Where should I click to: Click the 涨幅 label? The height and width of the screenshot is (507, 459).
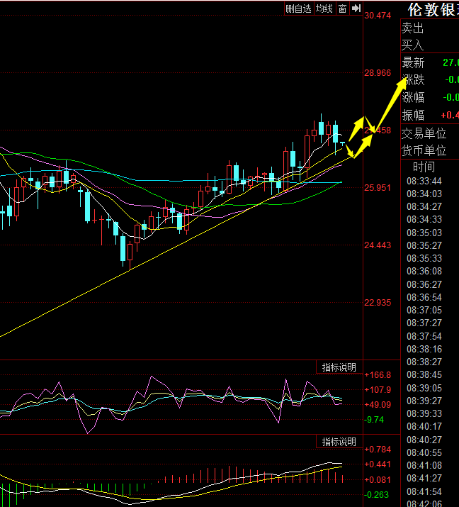pos(413,97)
